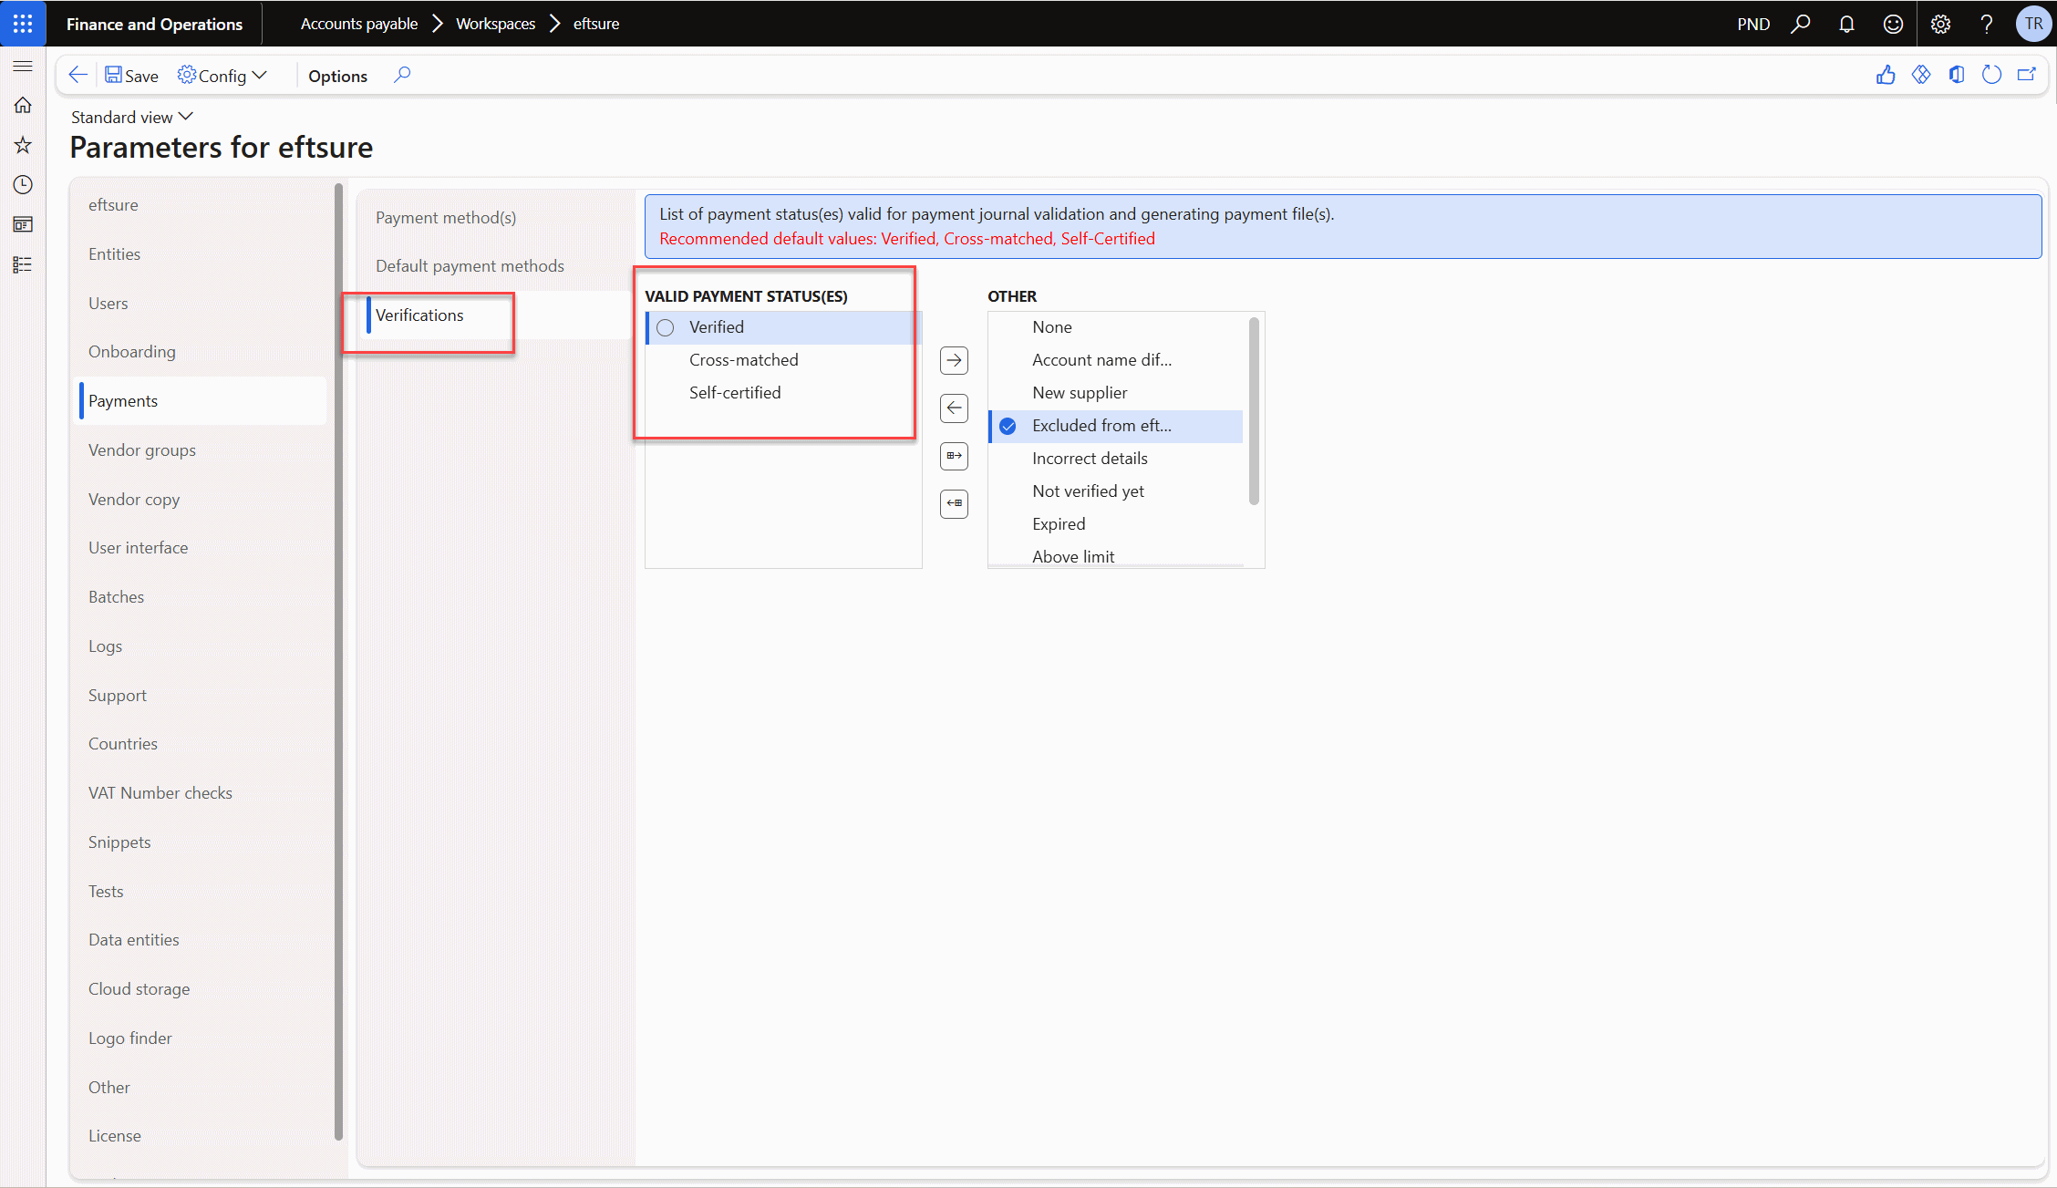Open the Batches tab

click(x=202, y=597)
